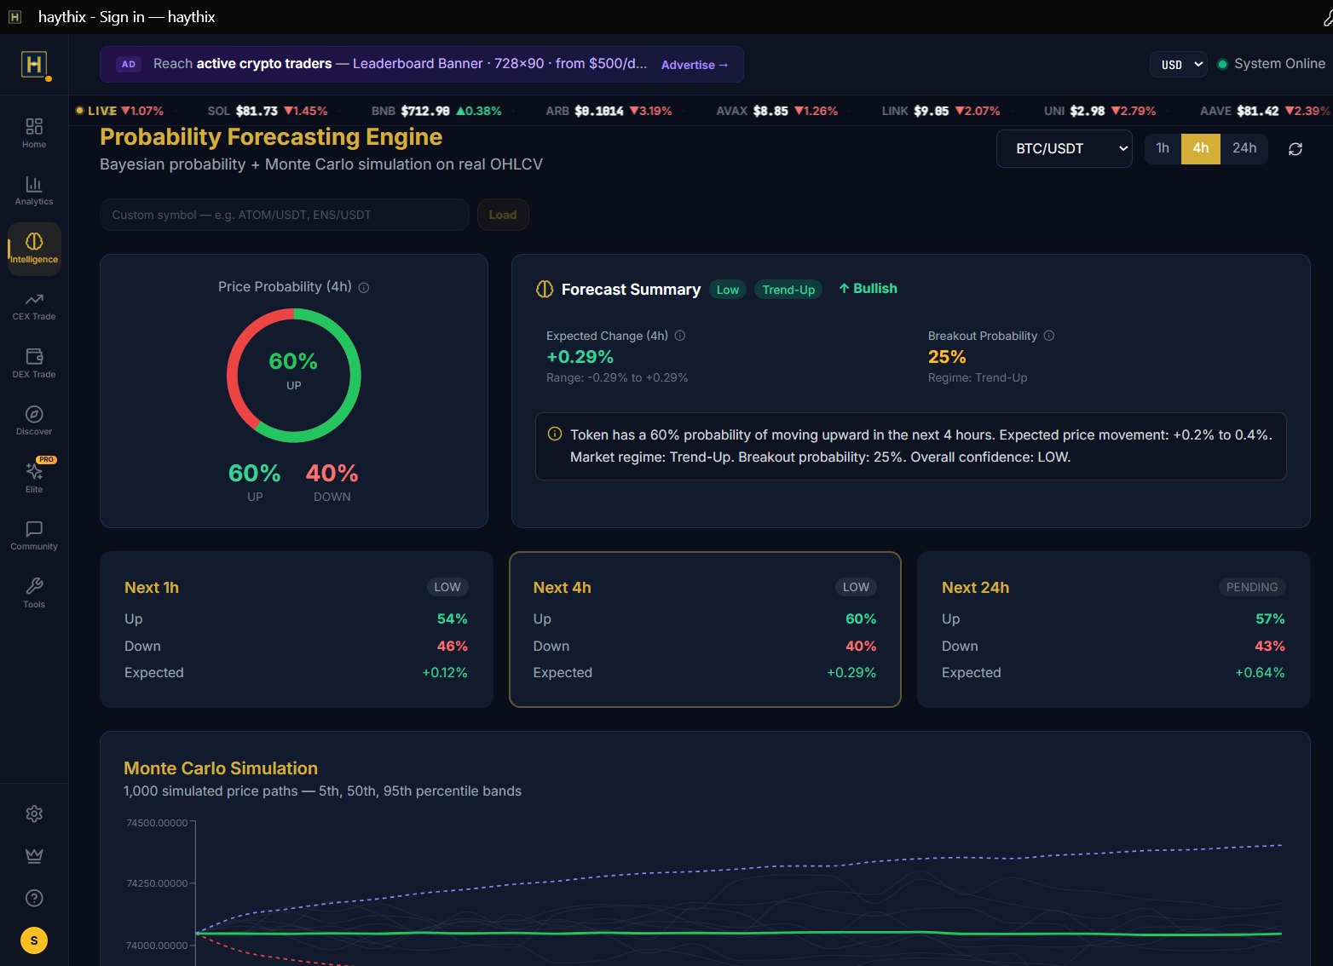
Task: Click the refresh forecast icon
Action: click(1295, 149)
